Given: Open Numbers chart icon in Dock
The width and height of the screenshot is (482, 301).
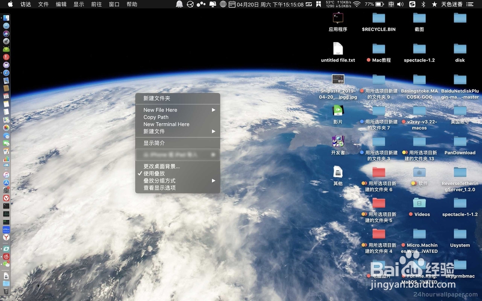Looking at the screenshot, I should (6, 159).
